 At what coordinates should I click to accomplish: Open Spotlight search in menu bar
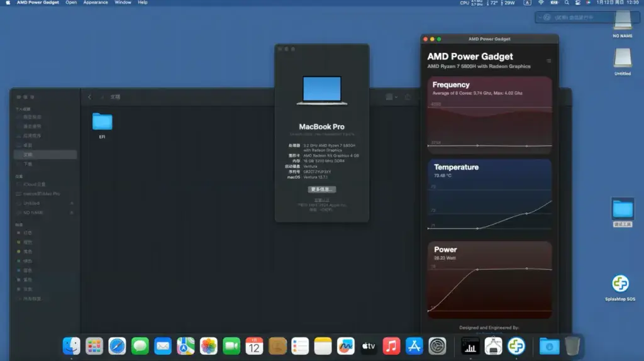pos(567,3)
